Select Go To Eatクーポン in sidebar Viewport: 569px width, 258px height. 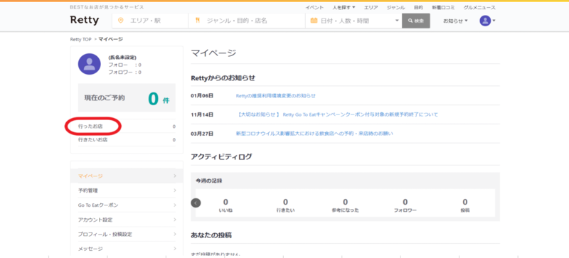(x=127, y=205)
